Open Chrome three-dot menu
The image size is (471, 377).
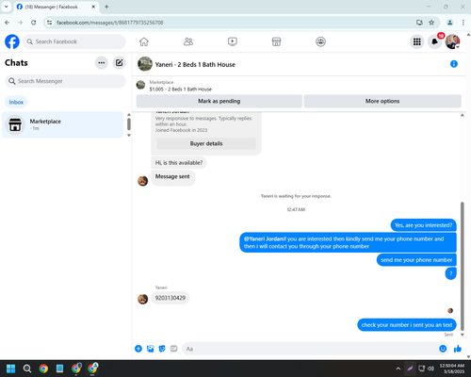coord(463,23)
